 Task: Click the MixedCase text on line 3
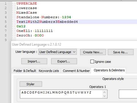point(27,13)
